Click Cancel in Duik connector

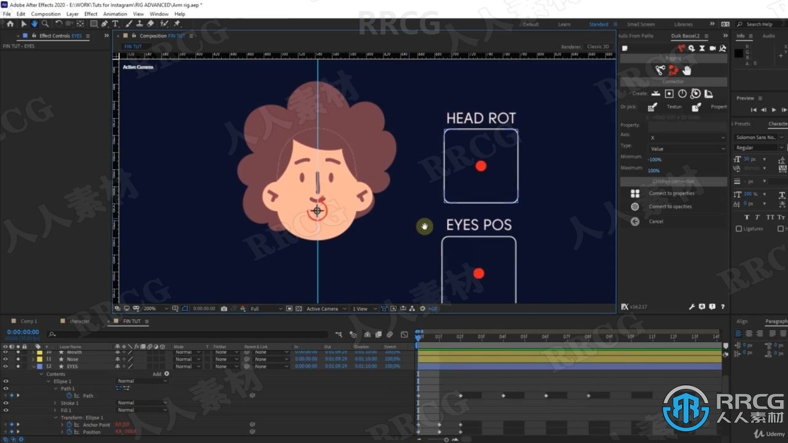click(656, 221)
